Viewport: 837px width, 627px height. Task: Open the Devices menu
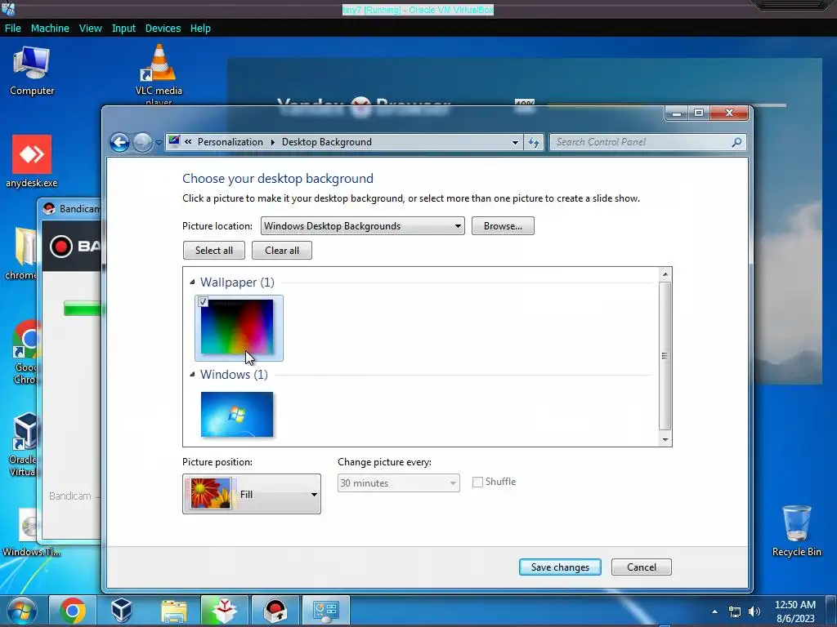[x=163, y=29]
